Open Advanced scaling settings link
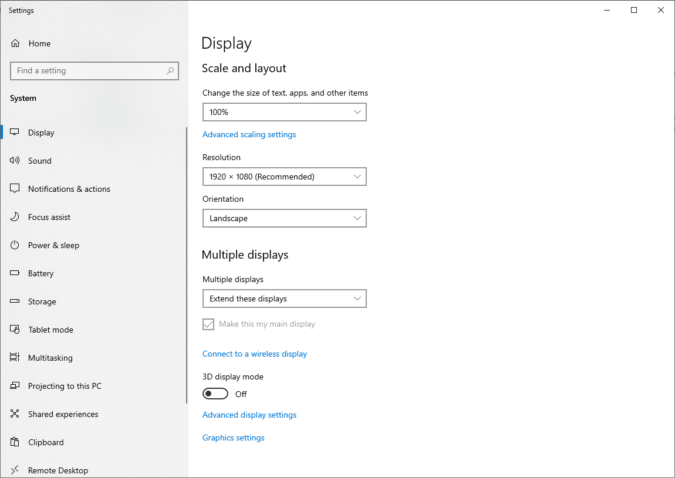675x478 pixels. 249,135
